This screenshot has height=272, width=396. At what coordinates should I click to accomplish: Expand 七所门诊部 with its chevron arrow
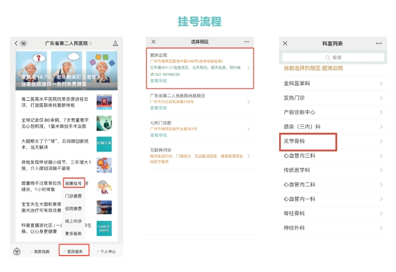coord(248,129)
